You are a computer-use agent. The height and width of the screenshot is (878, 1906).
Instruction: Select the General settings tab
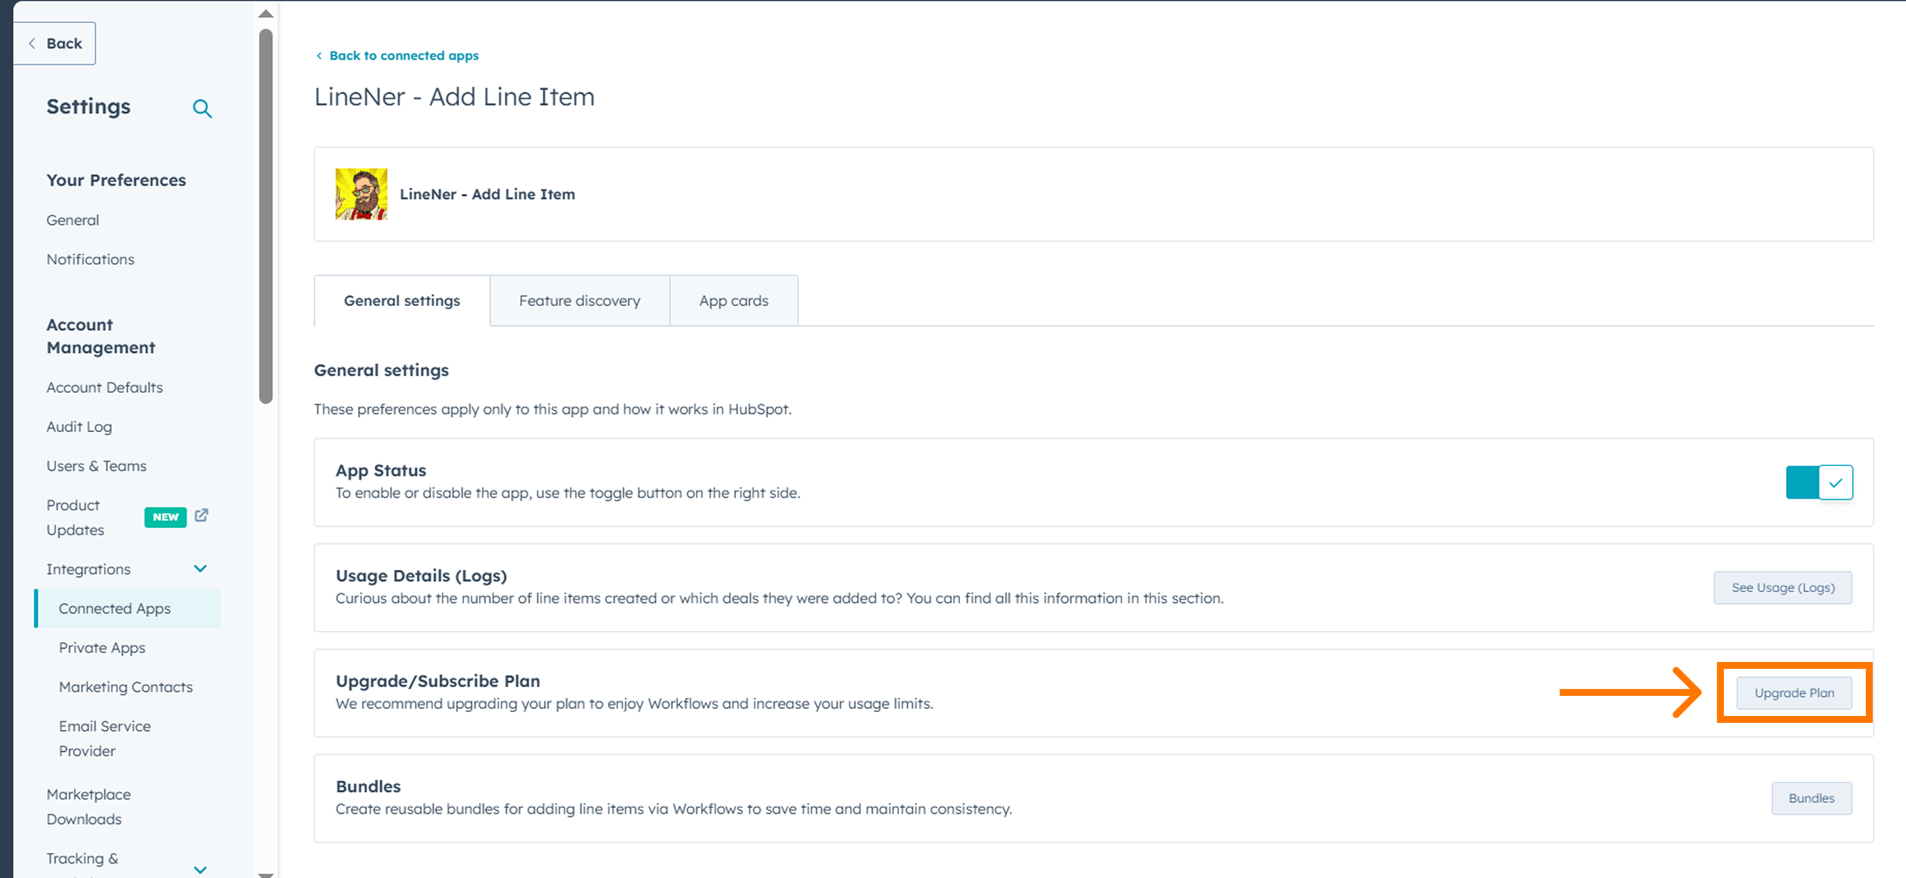(x=402, y=301)
